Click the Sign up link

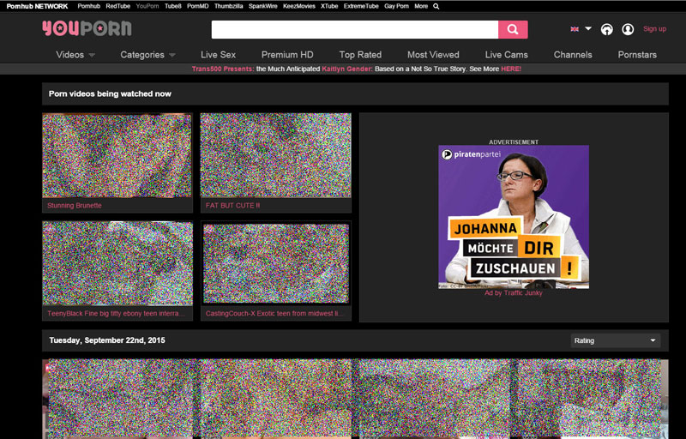(x=654, y=29)
